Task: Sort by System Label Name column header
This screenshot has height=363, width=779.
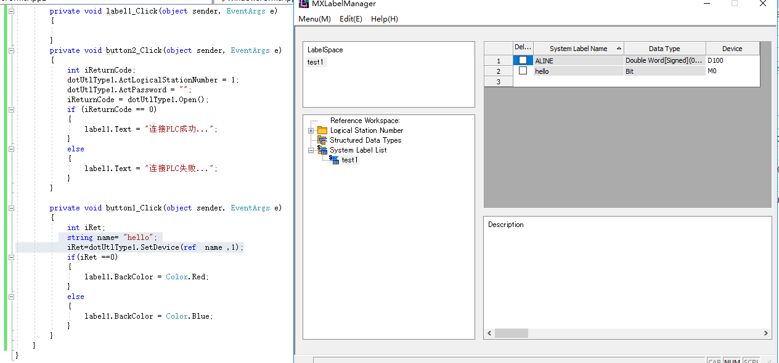Action: (x=578, y=49)
